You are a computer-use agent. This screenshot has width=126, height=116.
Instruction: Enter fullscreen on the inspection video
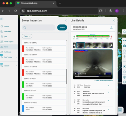click(x=105, y=74)
